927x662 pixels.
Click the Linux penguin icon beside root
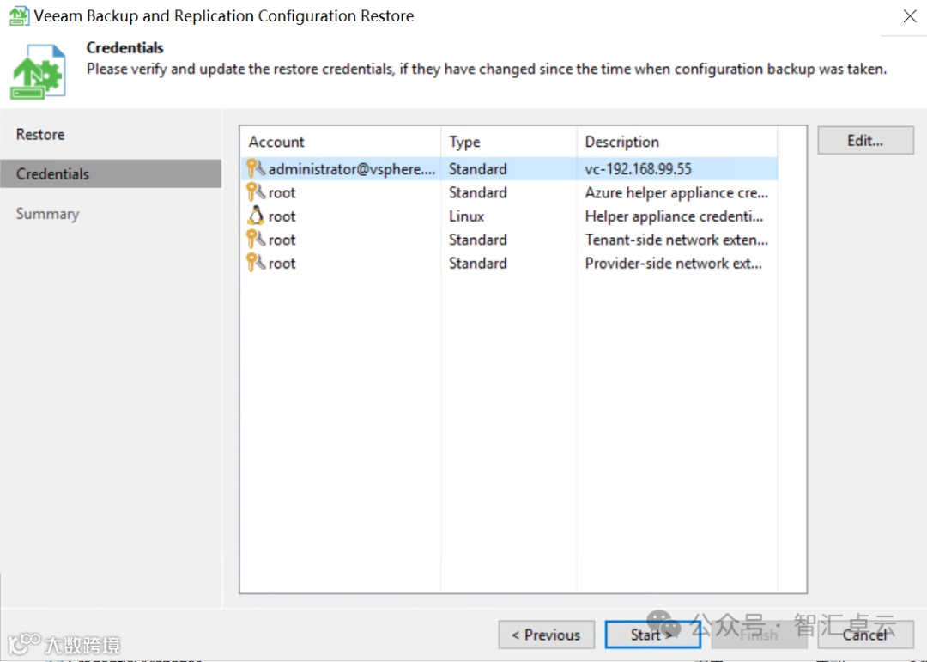point(256,216)
